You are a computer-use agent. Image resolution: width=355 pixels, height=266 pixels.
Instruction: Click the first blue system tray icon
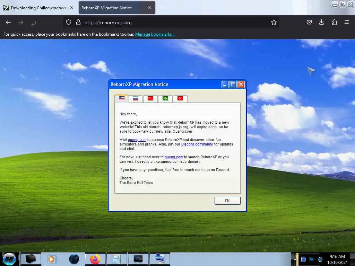pos(303,259)
